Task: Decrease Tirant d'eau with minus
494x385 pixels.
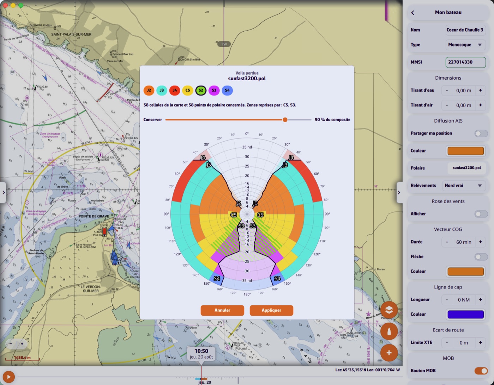Action: click(x=447, y=91)
